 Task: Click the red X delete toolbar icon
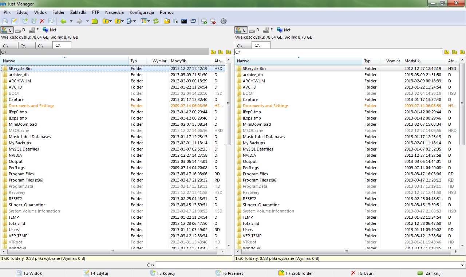click(42, 21)
